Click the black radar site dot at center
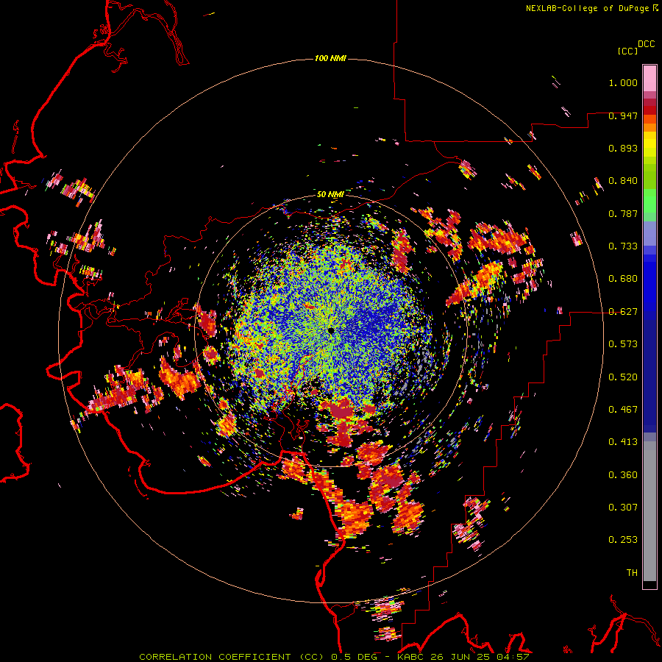 coord(330,330)
